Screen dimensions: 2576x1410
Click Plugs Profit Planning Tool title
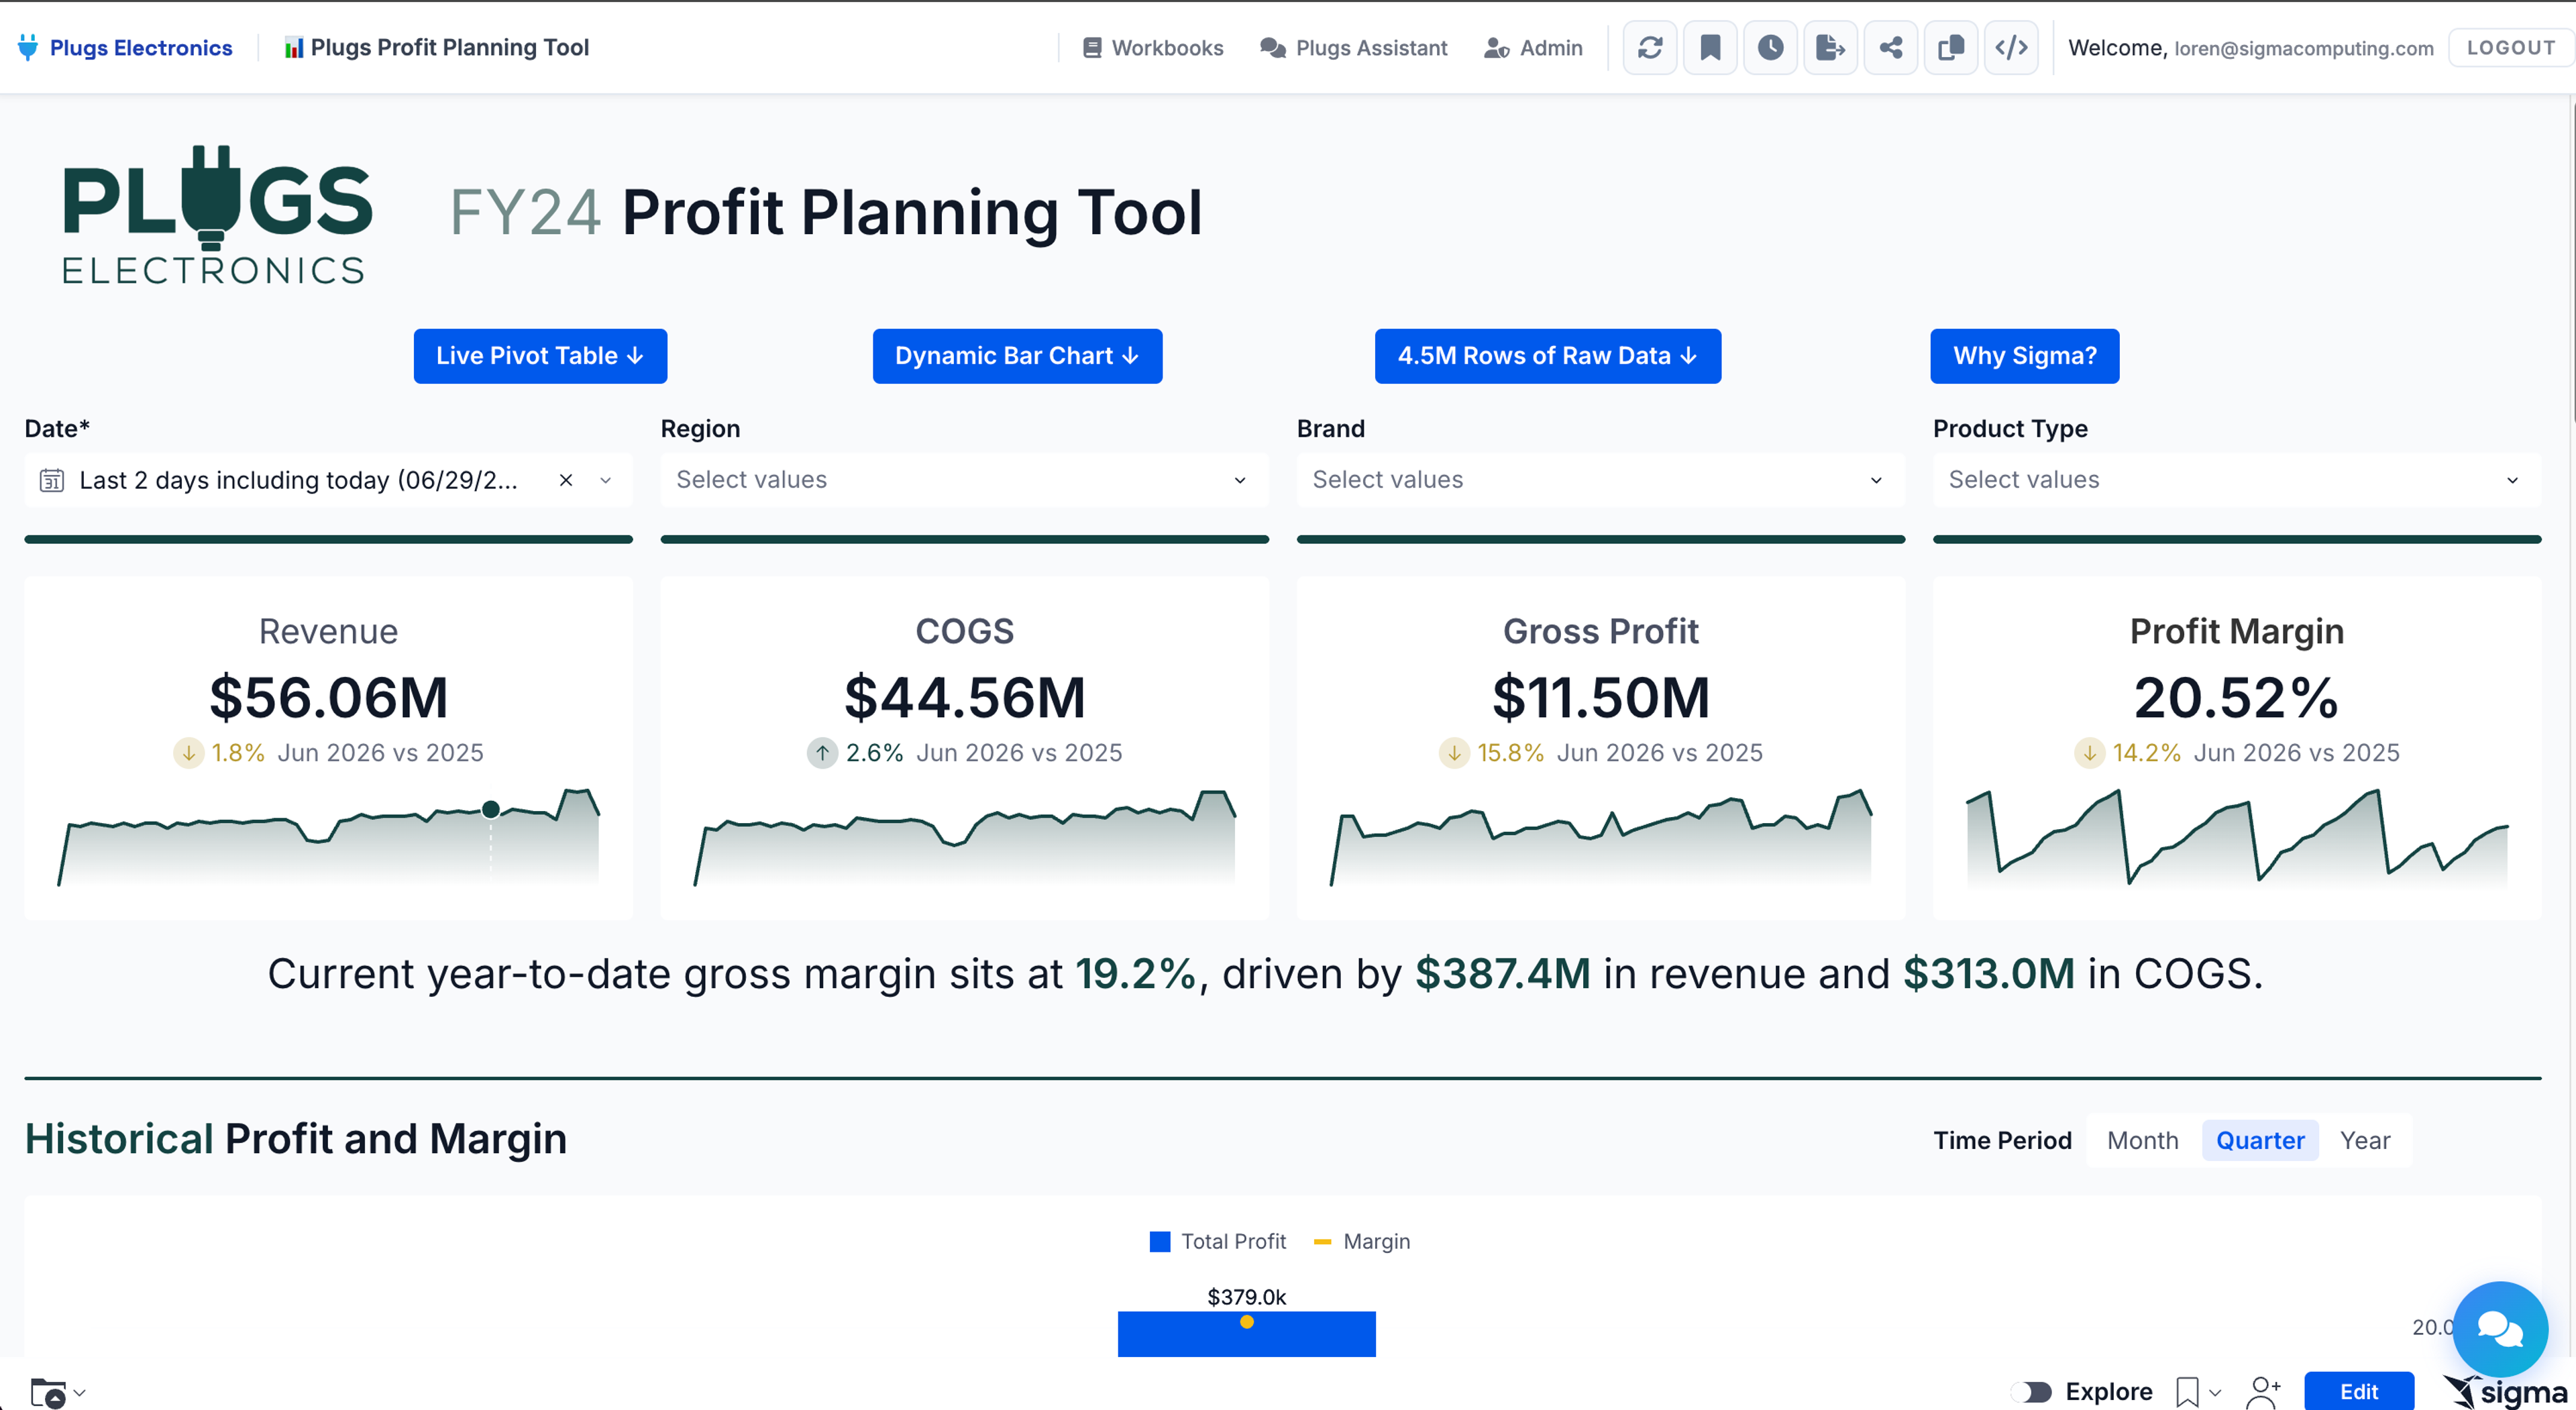click(449, 47)
